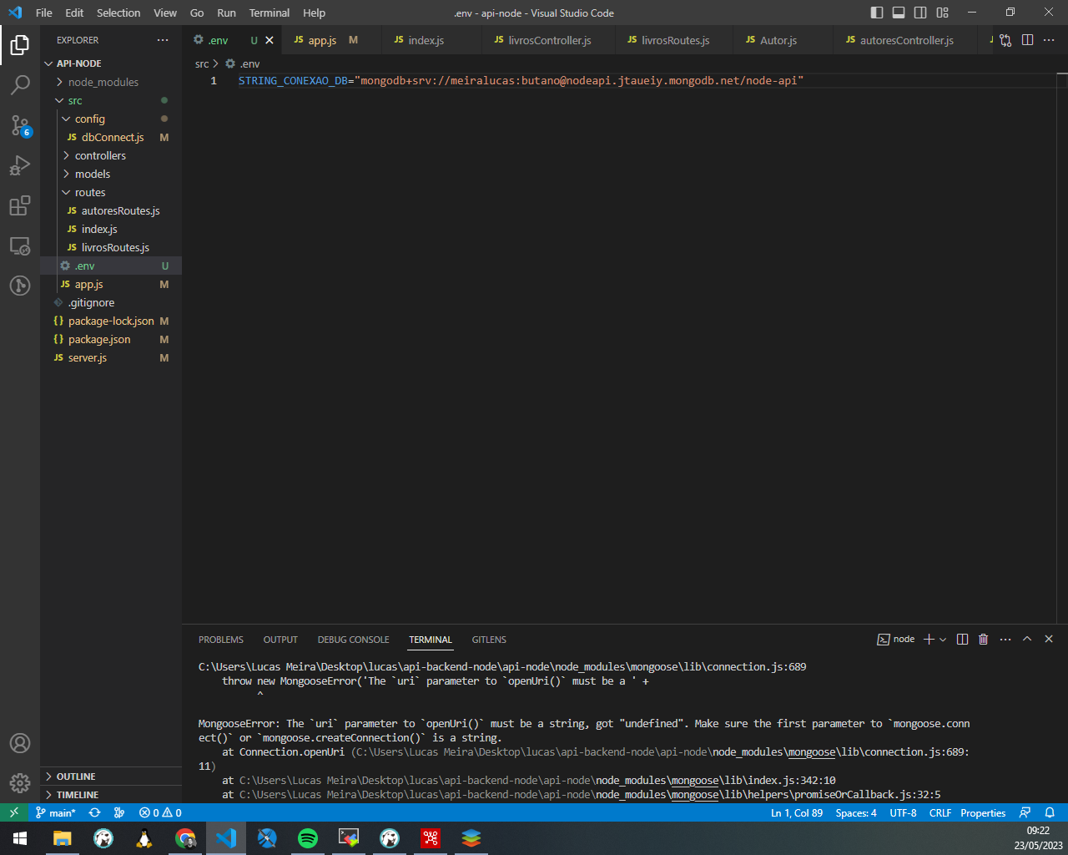Open the Explorer view in activity bar
The image size is (1068, 855).
20,44
